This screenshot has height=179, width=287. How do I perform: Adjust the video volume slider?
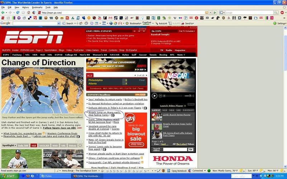click(188, 96)
